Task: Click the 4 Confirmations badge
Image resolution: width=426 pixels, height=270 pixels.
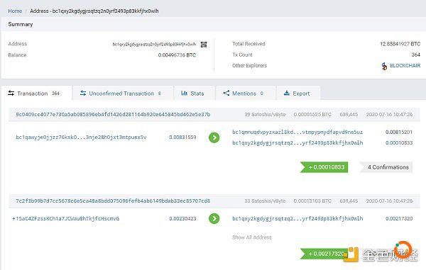Action: tap(386, 167)
